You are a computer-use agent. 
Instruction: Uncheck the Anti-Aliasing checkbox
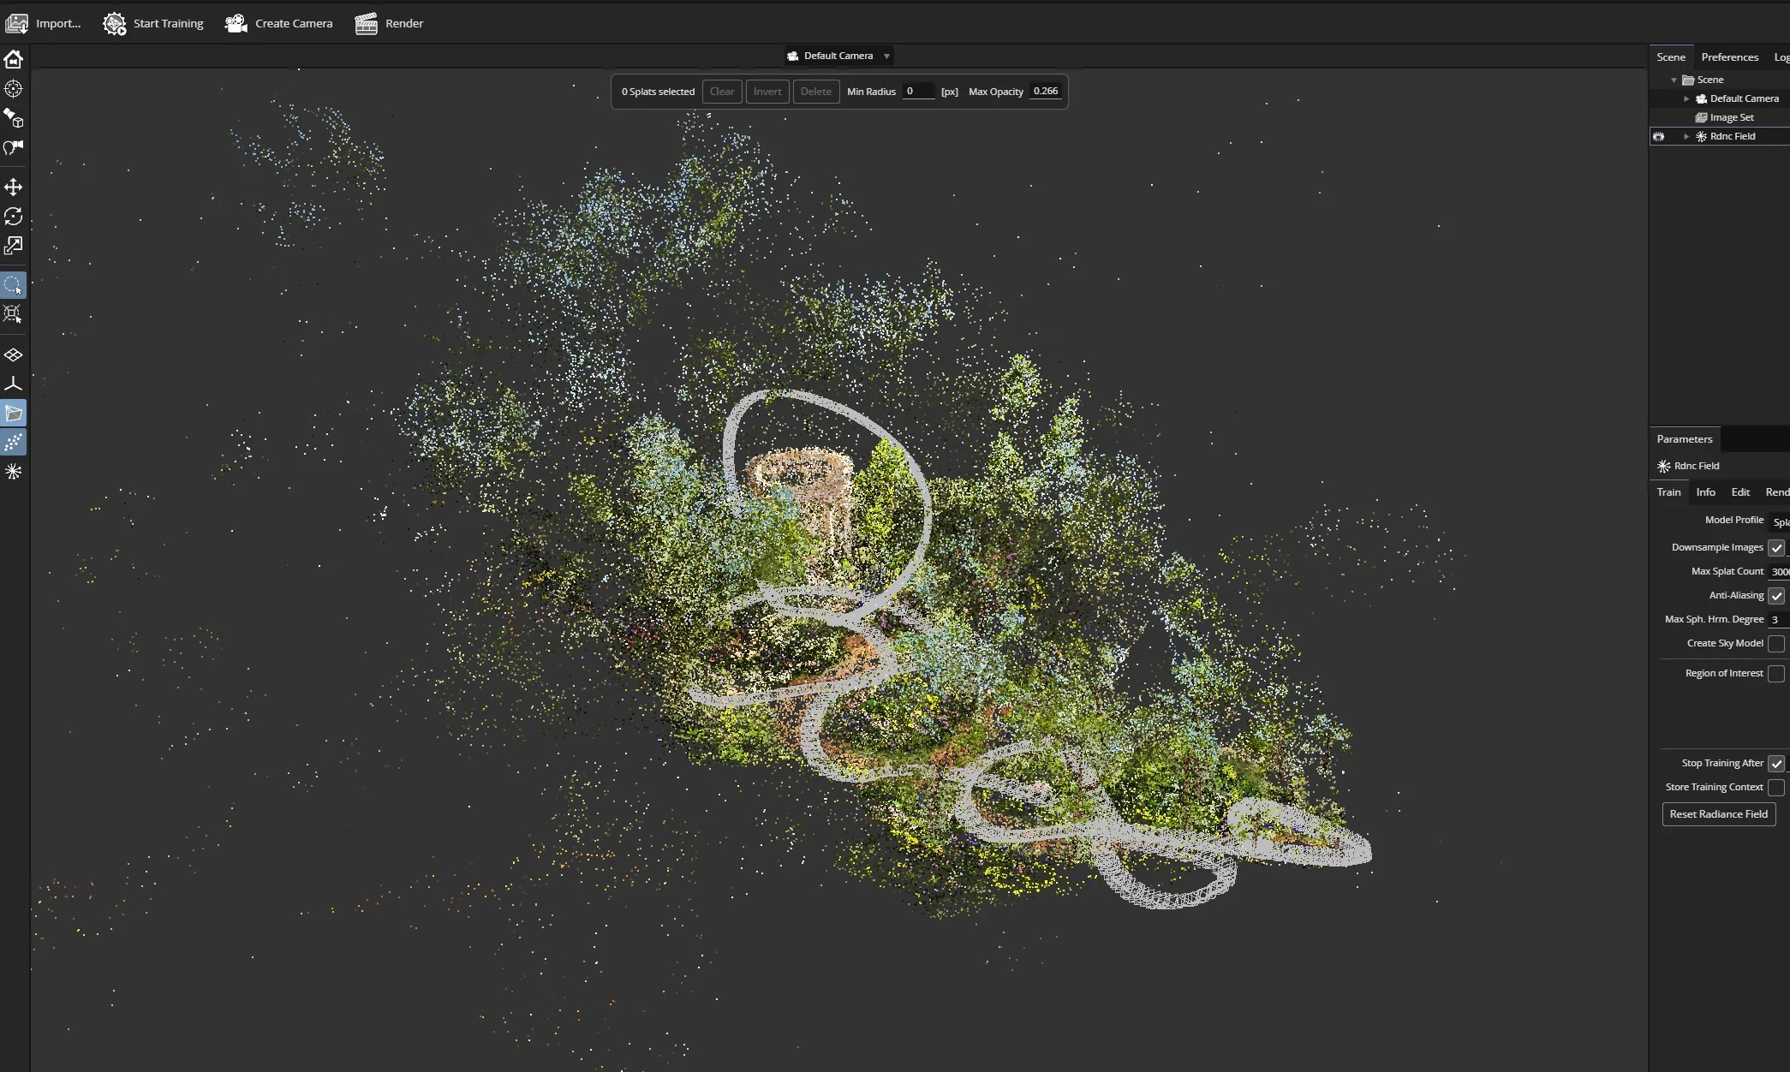click(1776, 596)
